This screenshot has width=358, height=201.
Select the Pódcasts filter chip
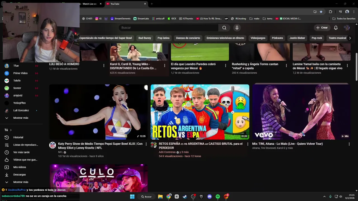click(x=277, y=38)
